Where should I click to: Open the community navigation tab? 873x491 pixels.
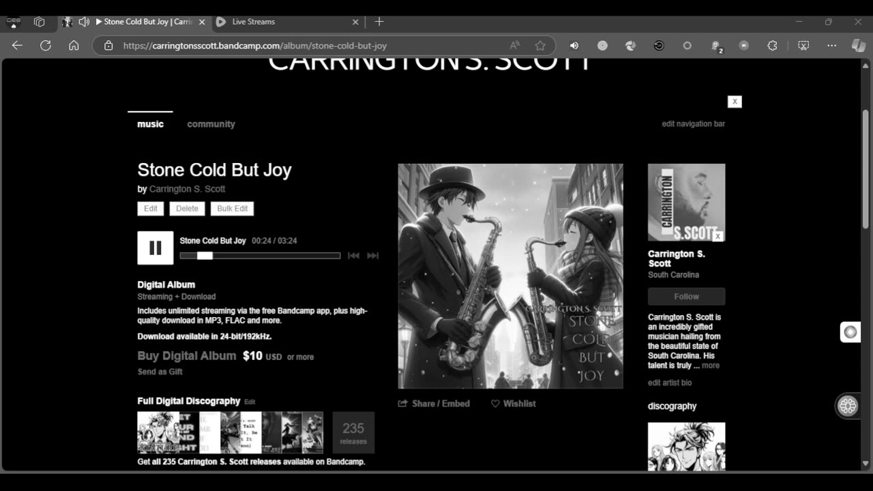click(x=211, y=124)
